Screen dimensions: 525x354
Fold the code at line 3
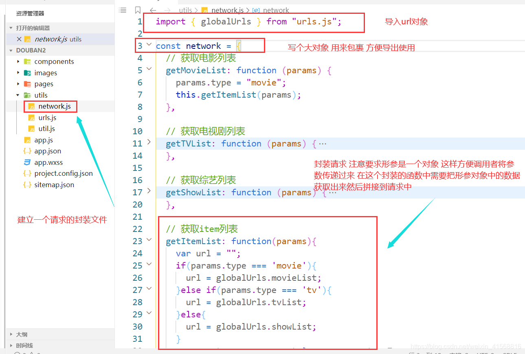149,45
